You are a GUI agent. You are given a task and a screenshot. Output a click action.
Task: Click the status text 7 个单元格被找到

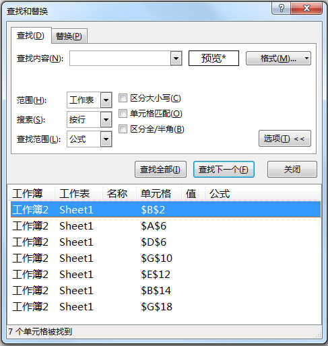point(40,332)
